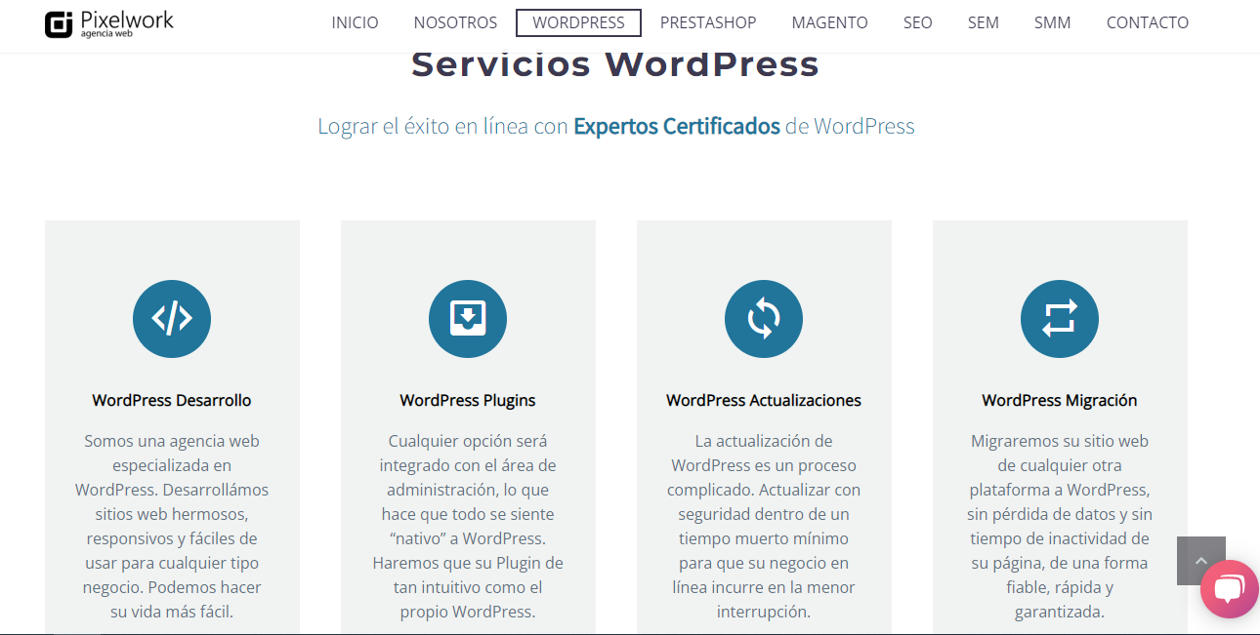
Task: Open the PRESTASHOP menu item
Action: 708,22
